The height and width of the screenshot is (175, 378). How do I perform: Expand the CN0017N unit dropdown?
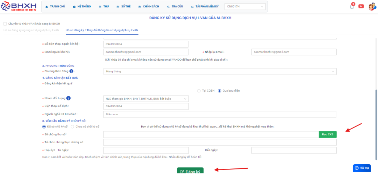[x=245, y=7]
